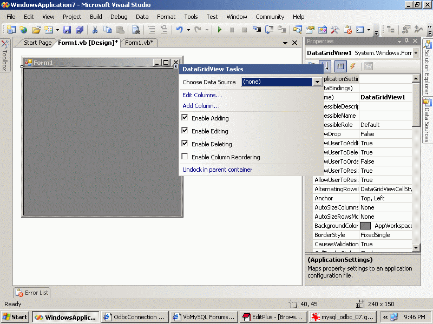Image resolution: width=433 pixels, height=324 pixels.
Task: Click the BackgroundColor gray color swatch
Action: [365, 226]
